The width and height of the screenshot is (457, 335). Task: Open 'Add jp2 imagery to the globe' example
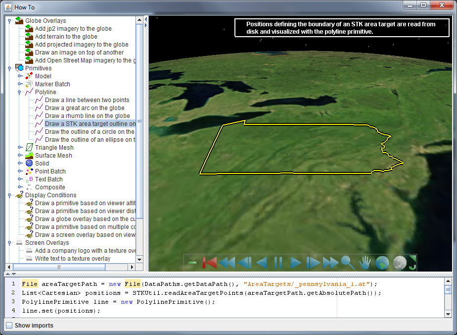pos(73,29)
